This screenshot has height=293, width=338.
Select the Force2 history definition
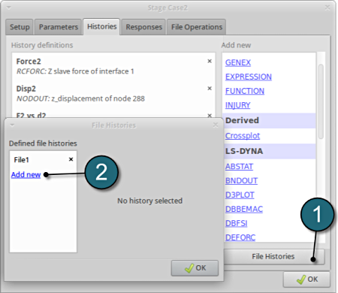tap(113, 66)
